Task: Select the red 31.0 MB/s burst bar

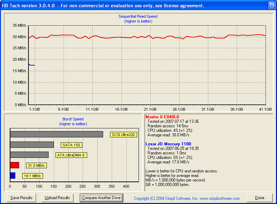Action: point(15,165)
